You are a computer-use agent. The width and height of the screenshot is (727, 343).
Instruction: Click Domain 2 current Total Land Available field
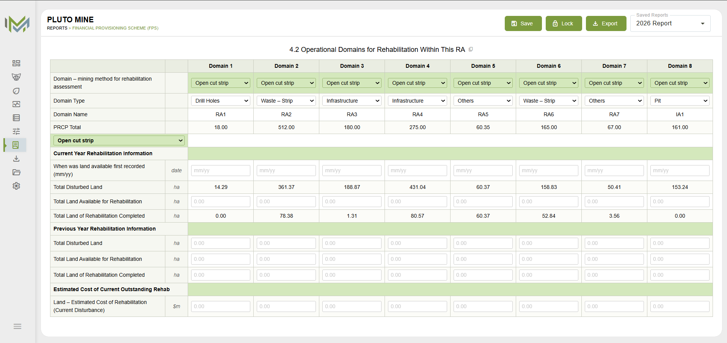286,201
